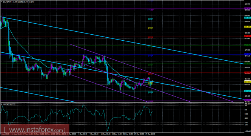The height and width of the screenshot is (136, 251).
Task: Select the red [6/8]P Murrey level label
Action: (x=151, y=37)
